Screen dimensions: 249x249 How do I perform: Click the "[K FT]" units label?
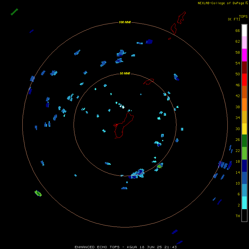(x=234, y=19)
